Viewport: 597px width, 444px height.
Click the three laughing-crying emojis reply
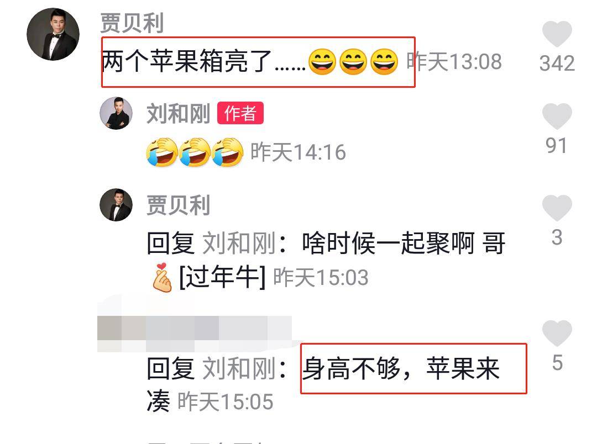(195, 152)
